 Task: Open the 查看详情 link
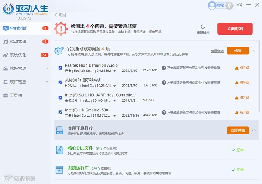coord(217,51)
